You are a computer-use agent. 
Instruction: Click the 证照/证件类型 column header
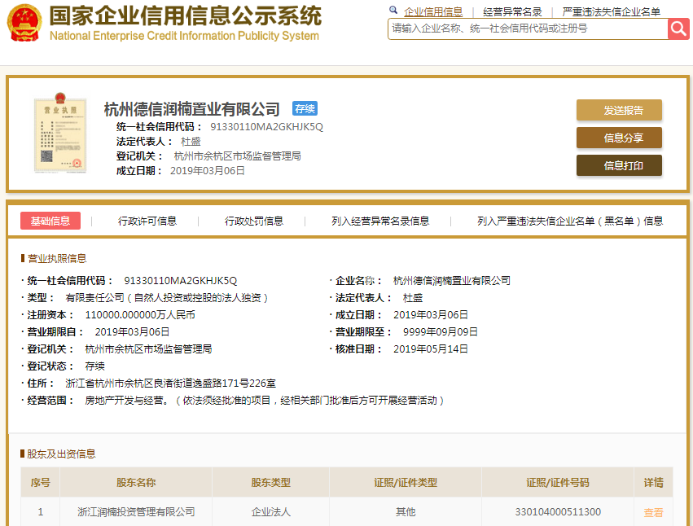click(406, 482)
